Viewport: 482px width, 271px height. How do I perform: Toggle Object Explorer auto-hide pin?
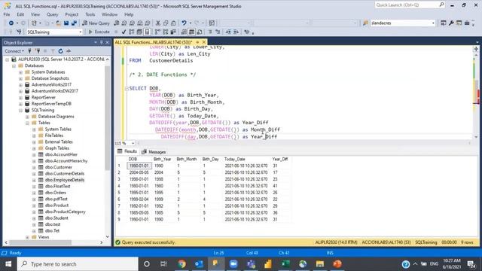(x=102, y=42)
